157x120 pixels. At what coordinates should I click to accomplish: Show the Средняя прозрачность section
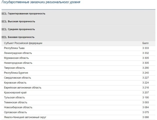coord(21,29)
